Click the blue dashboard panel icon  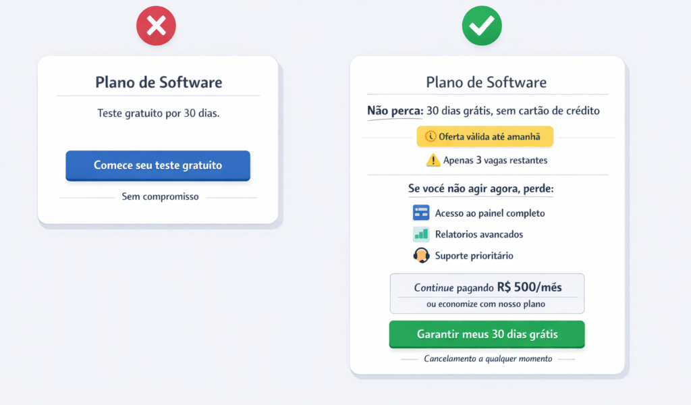click(421, 213)
